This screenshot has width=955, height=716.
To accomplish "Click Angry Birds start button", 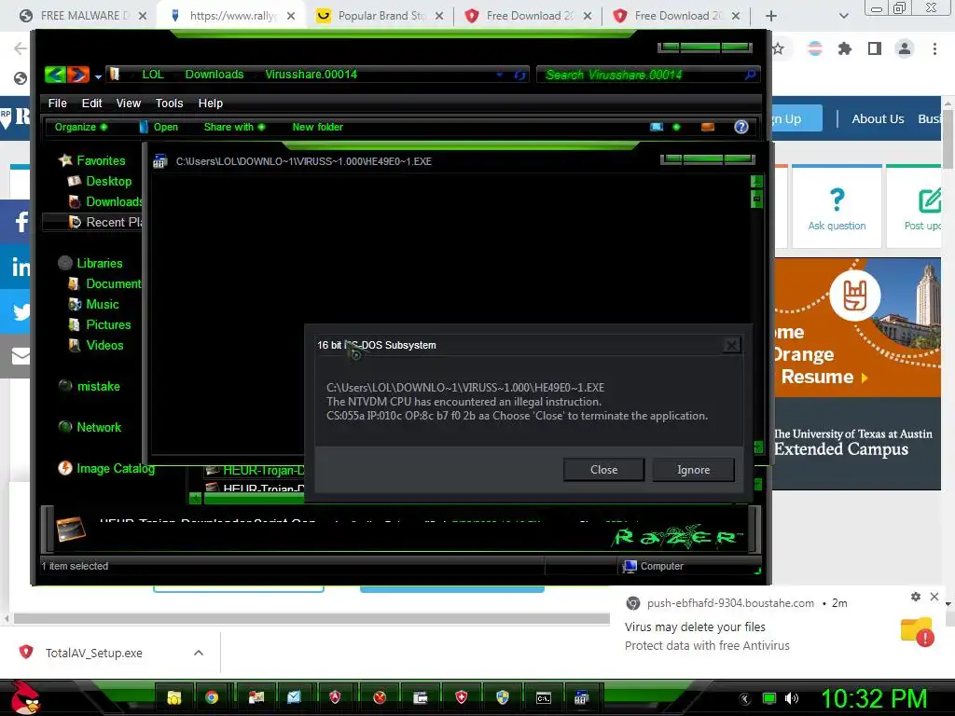I will 25,696.
